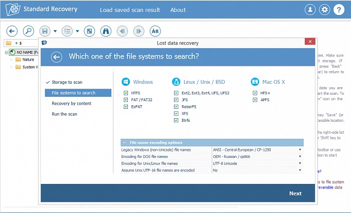Toggle the NTFS checkbox
This screenshot has height=213, width=351.
126,93
